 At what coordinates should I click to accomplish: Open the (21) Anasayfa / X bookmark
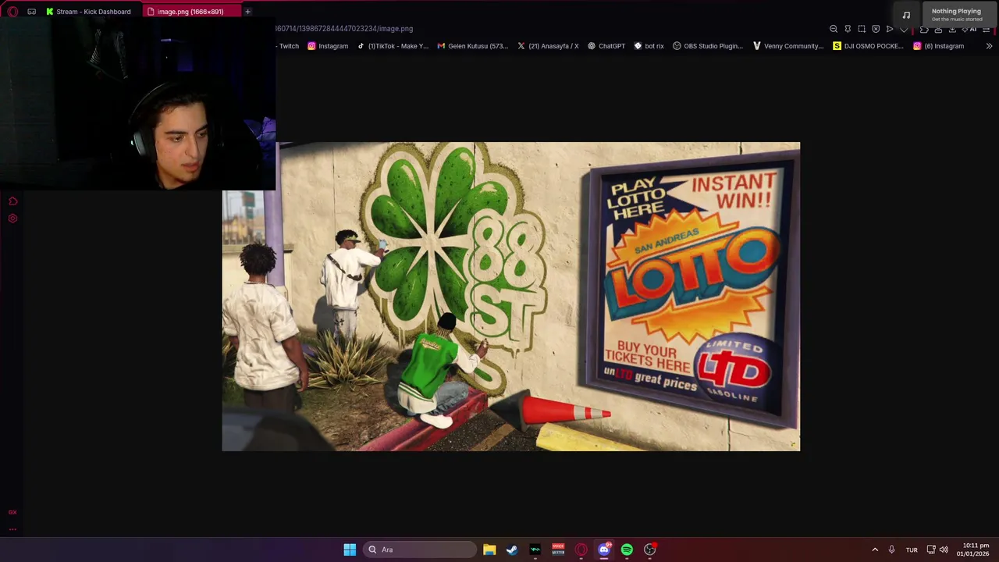pyautogui.click(x=548, y=46)
